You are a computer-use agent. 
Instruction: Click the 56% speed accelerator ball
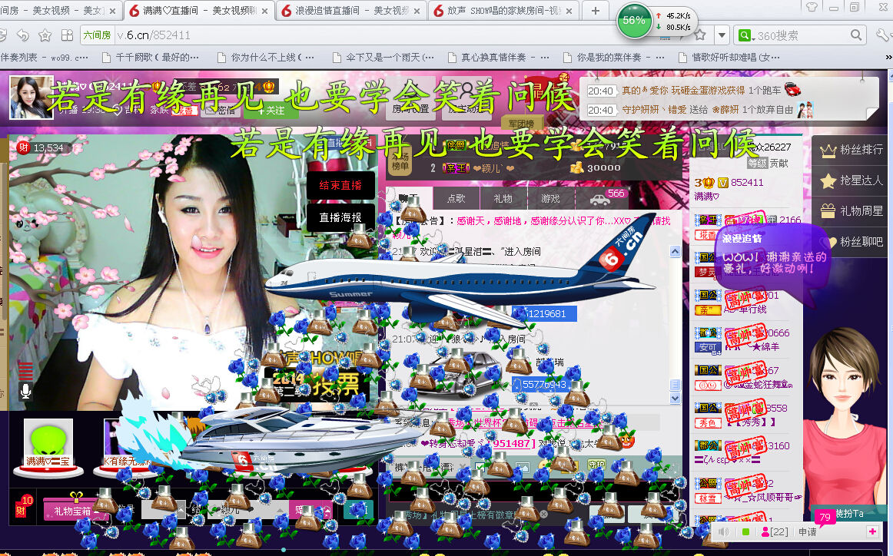[634, 21]
